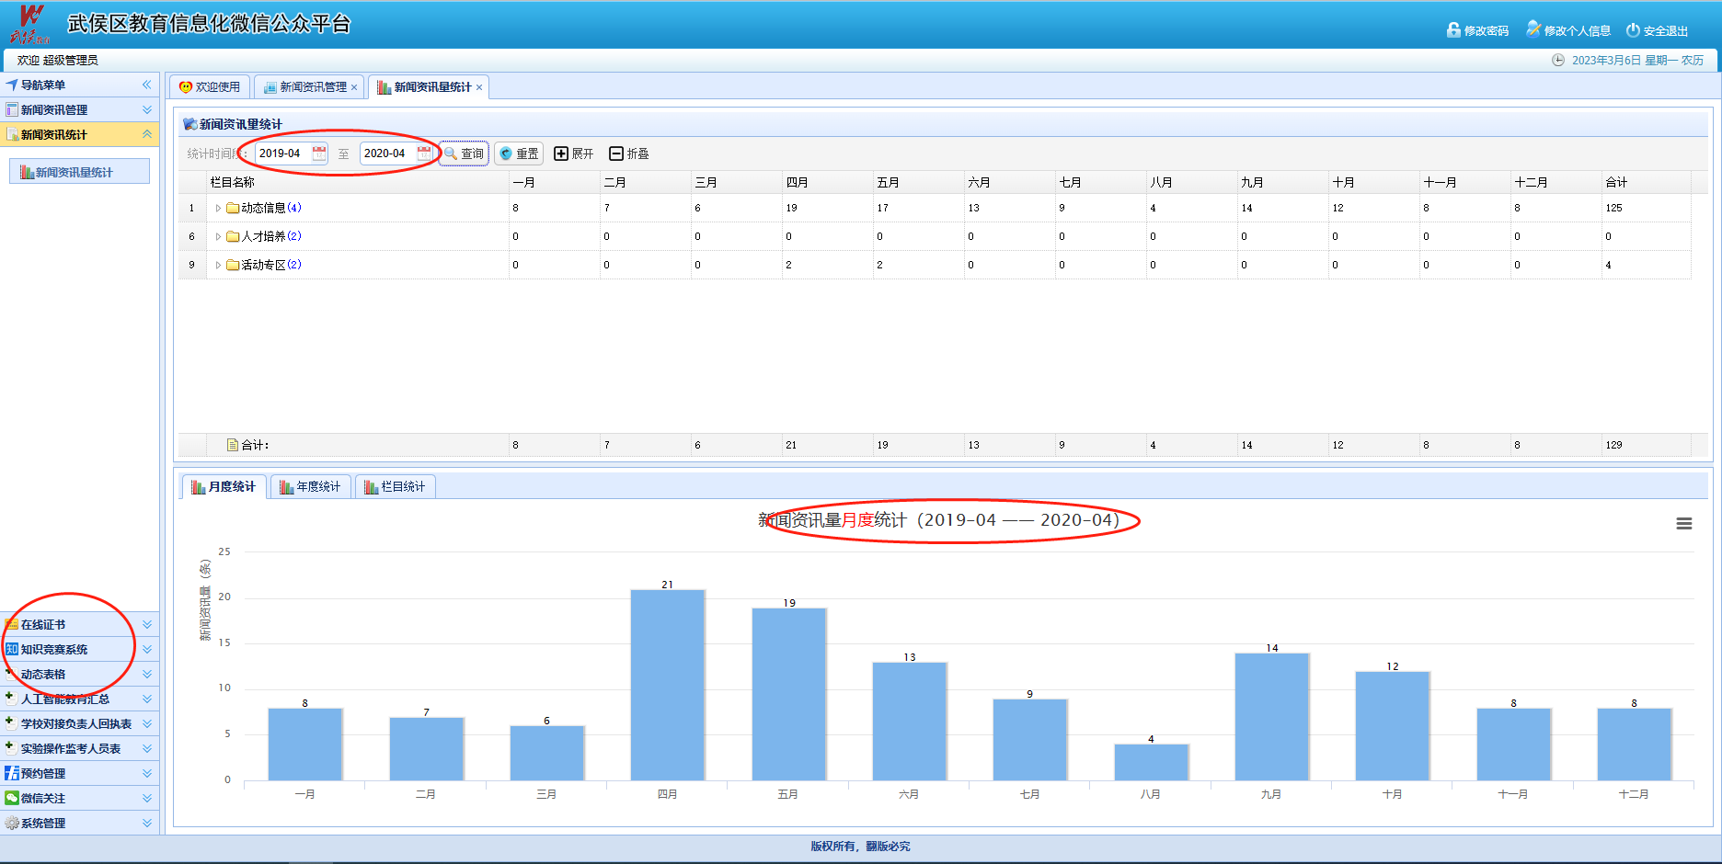Close the 新闻资讯管理 tab

pos(354,87)
